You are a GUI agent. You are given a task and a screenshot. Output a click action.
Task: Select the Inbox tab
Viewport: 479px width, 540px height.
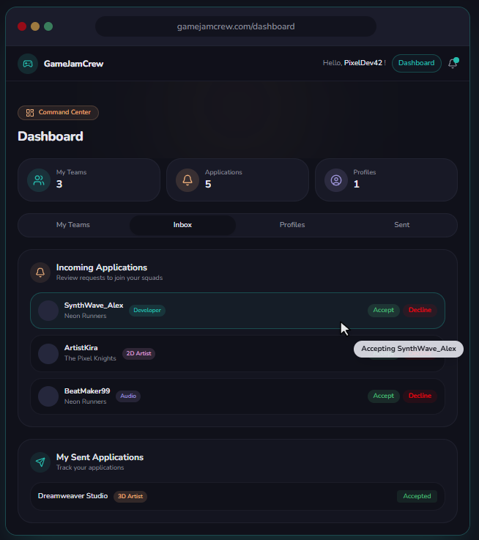coord(183,225)
